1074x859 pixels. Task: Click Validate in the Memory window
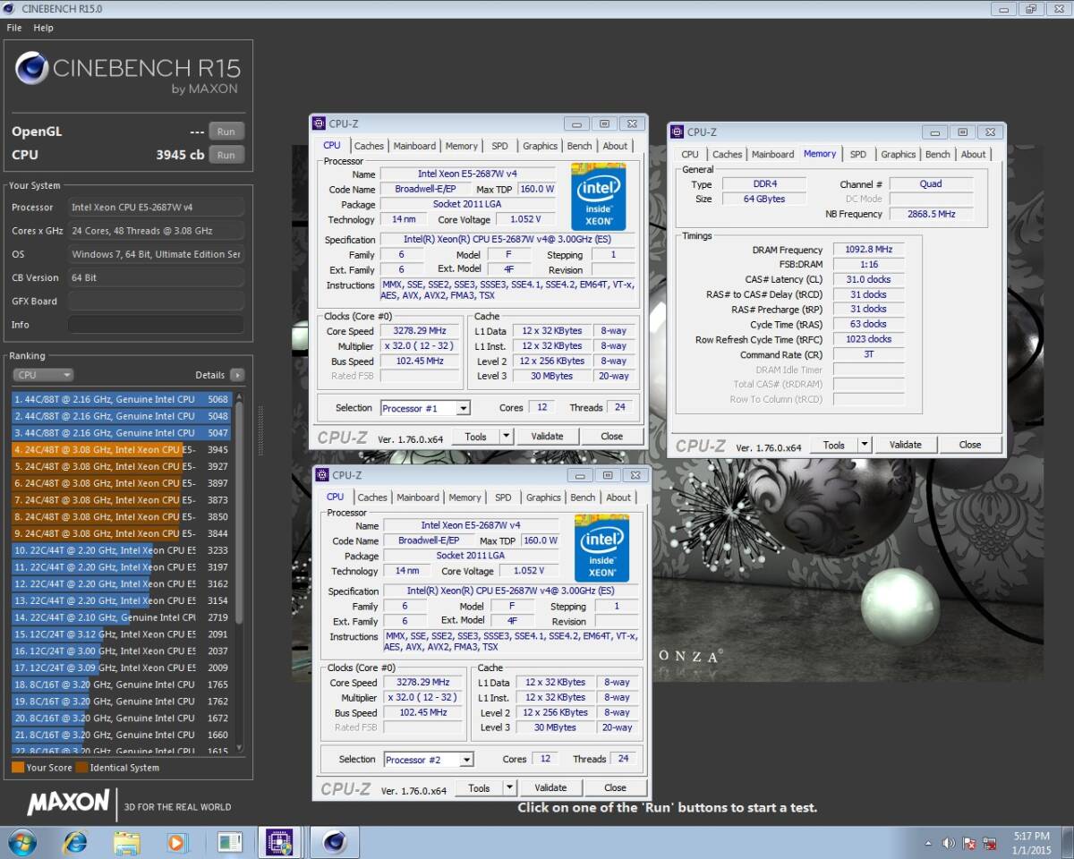(906, 445)
